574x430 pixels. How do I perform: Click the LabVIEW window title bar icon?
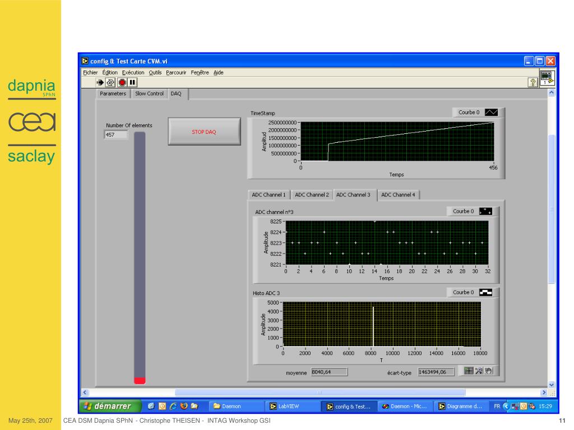(85, 60)
